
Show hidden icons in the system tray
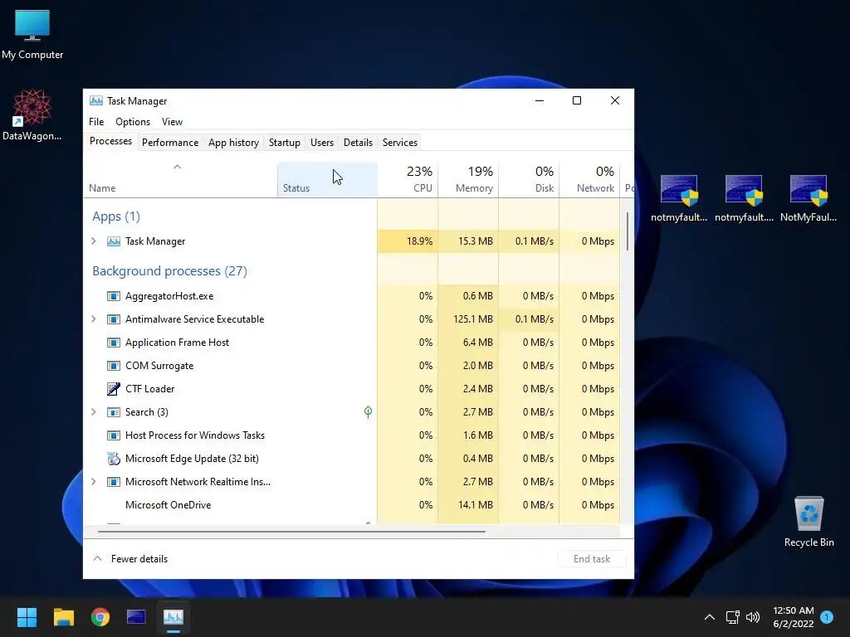tap(710, 617)
